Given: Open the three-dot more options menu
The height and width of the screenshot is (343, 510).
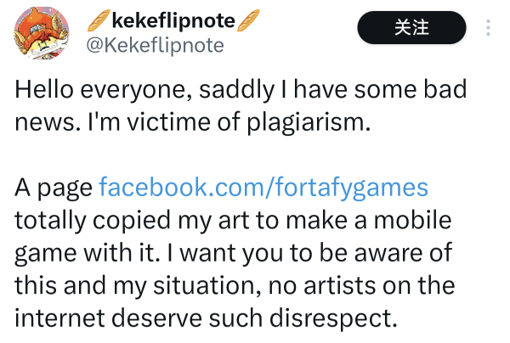Looking at the screenshot, I should (488, 27).
